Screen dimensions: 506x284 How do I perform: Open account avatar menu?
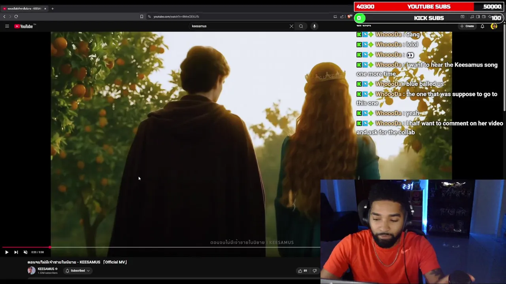(494, 26)
